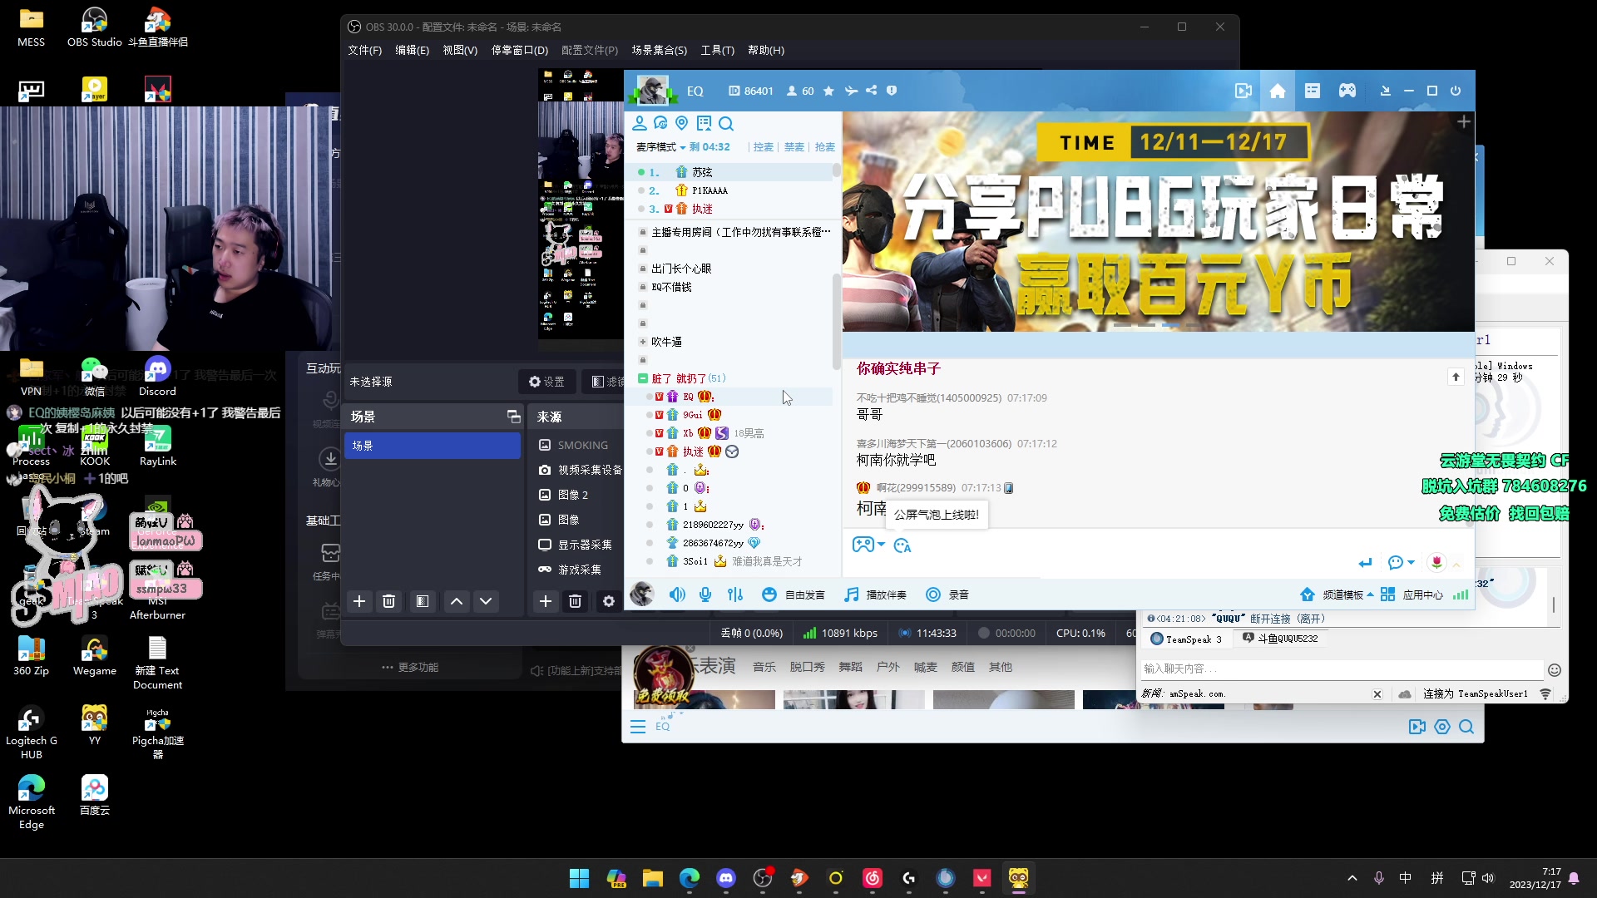Click the location pin icon above channel tree
This screenshot has width=1597, height=898.
[682, 123]
